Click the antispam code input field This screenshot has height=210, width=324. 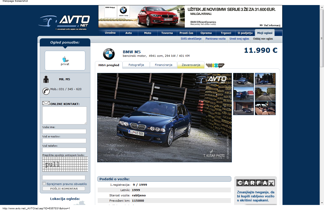pyautogui.click(x=64, y=177)
